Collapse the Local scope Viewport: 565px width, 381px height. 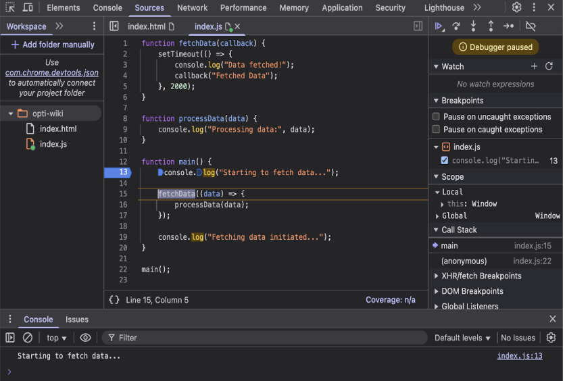coord(439,193)
